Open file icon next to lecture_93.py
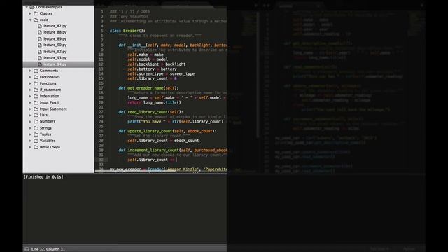448x252 pixels. pos(40,58)
